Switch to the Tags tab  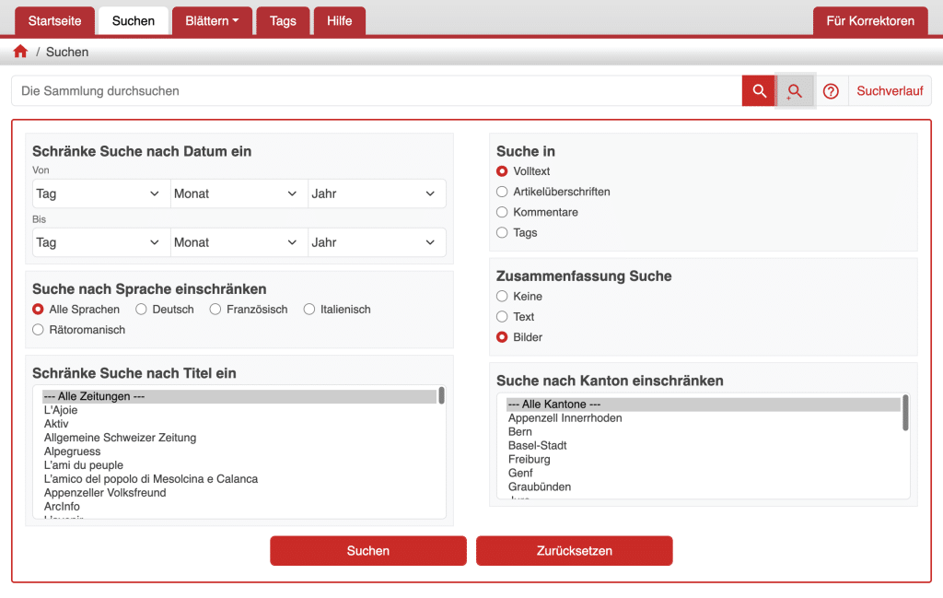(283, 21)
